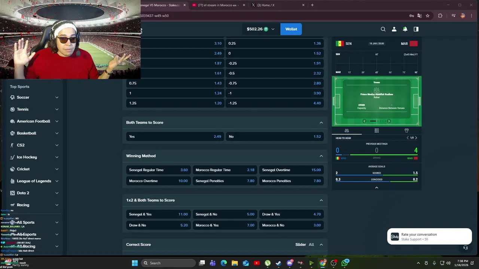The height and width of the screenshot is (269, 479).
Task: Go to next head-to-head page arrow
Action: click(416, 138)
